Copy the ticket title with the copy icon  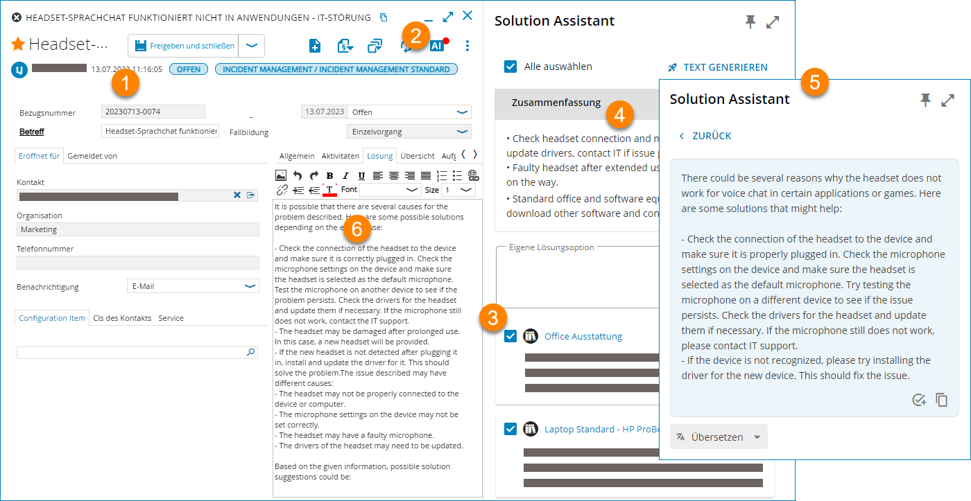point(384,17)
